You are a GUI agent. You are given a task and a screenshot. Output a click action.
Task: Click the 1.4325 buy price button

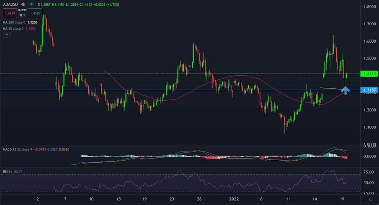pos(35,13)
